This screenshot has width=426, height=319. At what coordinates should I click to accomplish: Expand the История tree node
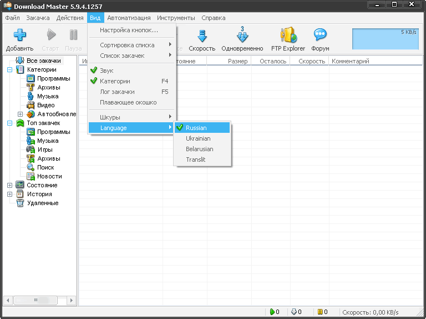10,194
